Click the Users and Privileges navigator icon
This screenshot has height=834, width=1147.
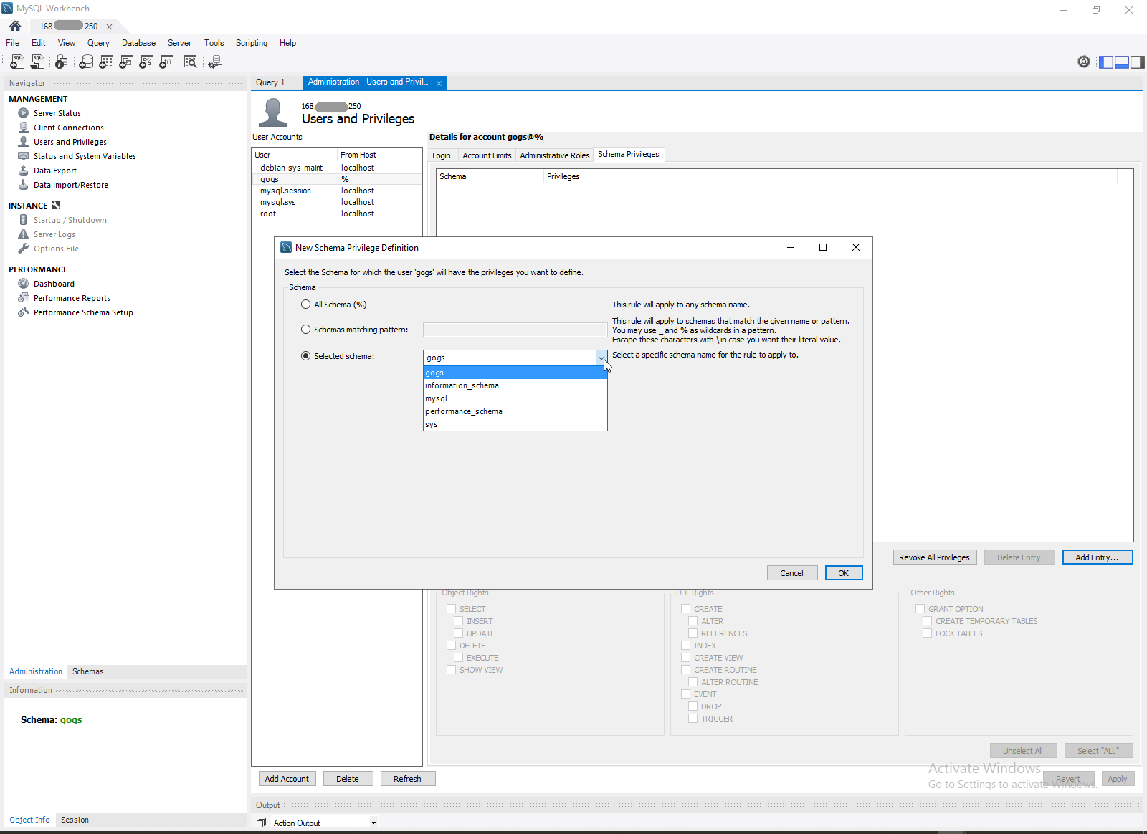point(24,142)
